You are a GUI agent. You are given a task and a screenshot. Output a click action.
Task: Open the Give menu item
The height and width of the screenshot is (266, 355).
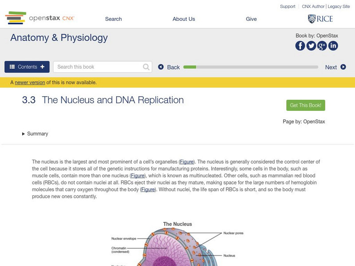tap(251, 19)
